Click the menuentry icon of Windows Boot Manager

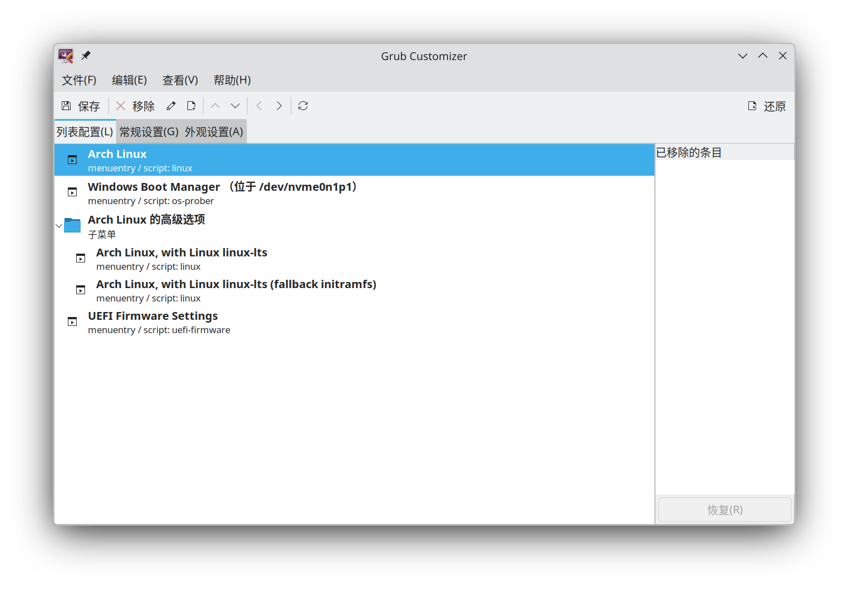(x=72, y=192)
